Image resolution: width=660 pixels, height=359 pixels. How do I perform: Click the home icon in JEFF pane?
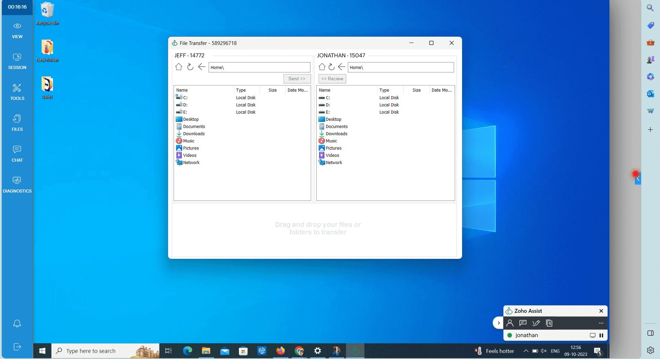pos(178,67)
